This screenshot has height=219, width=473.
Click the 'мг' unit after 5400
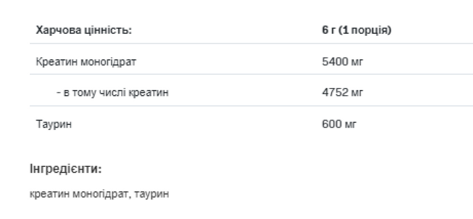pos(356,62)
